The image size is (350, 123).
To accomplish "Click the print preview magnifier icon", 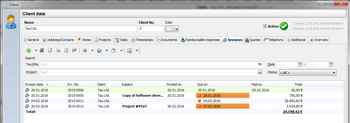I will (x=66, y=51).
